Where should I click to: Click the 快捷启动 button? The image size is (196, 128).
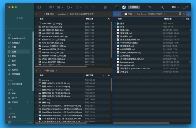click(x=134, y=7)
